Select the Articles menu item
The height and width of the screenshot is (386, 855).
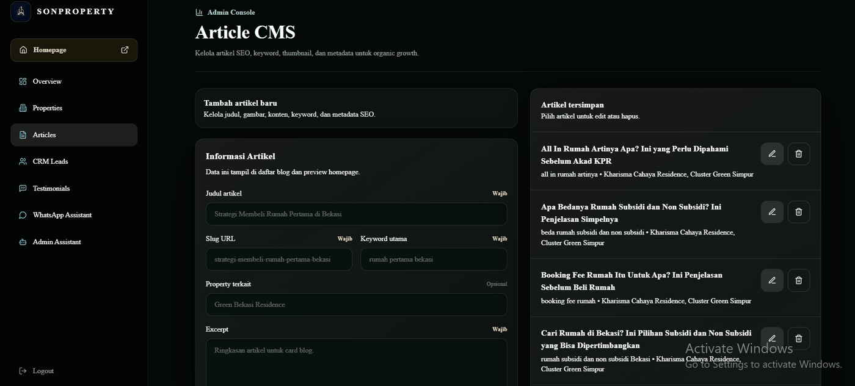pyautogui.click(x=74, y=135)
